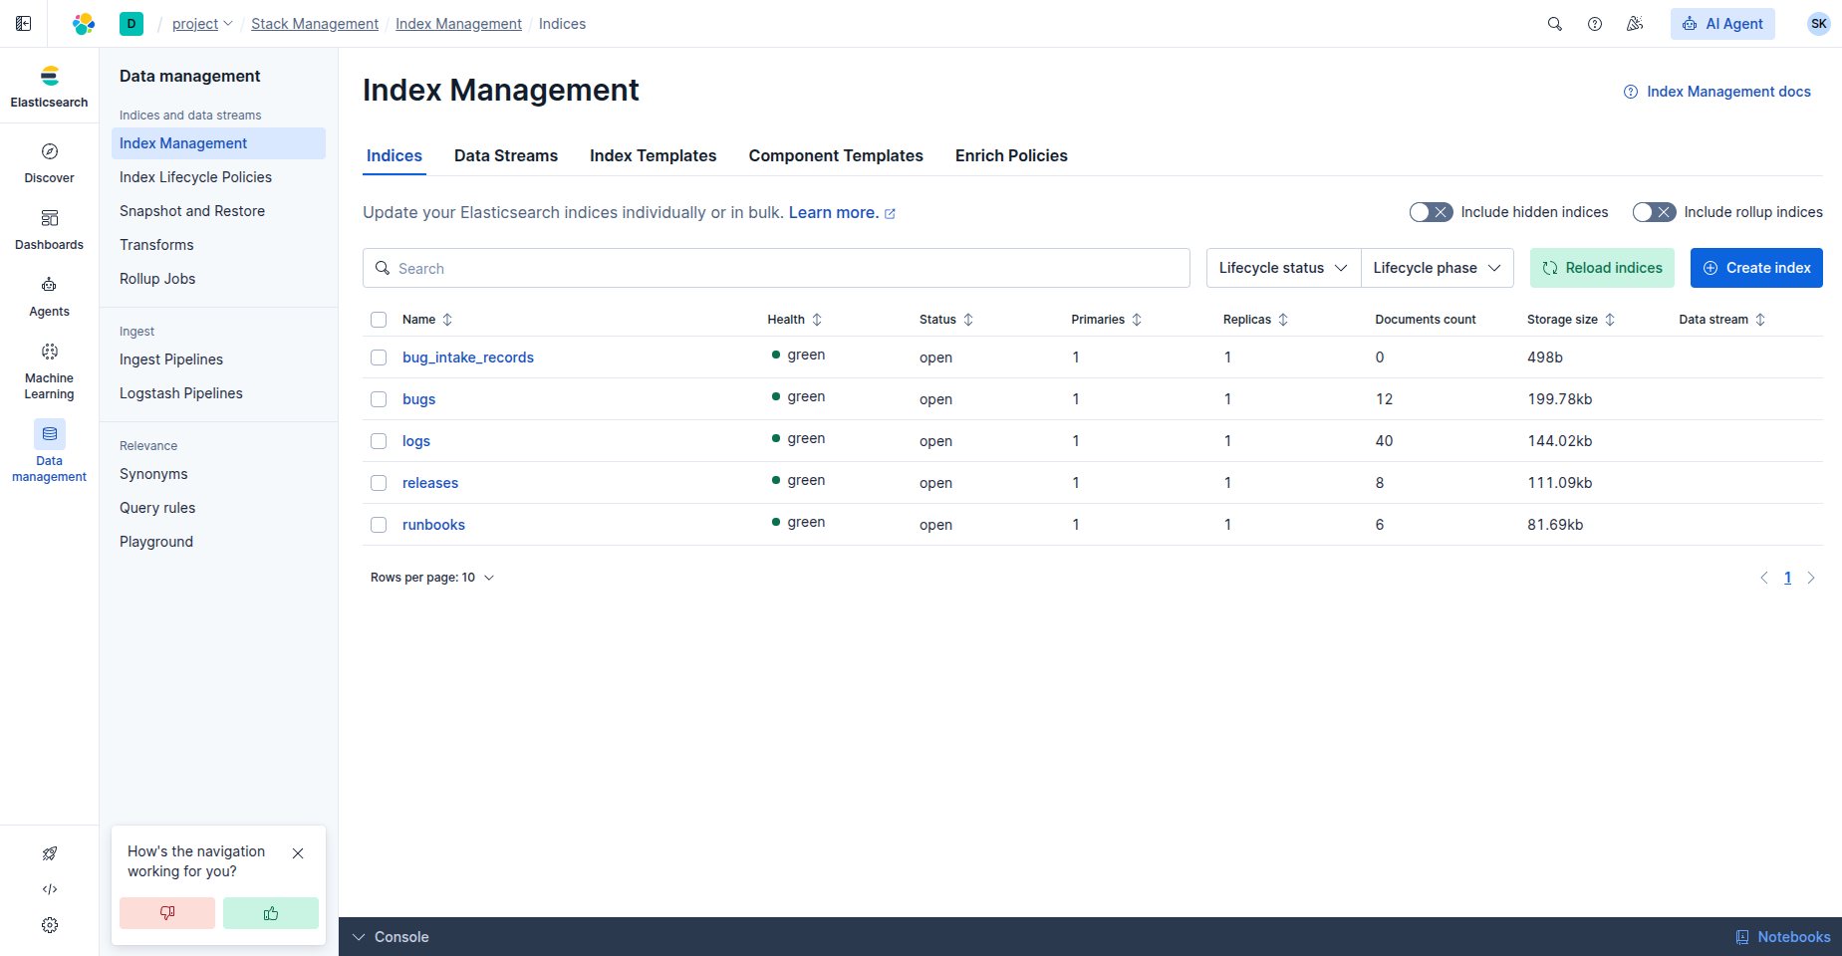Open the AI Agent button

pyautogui.click(x=1722, y=24)
